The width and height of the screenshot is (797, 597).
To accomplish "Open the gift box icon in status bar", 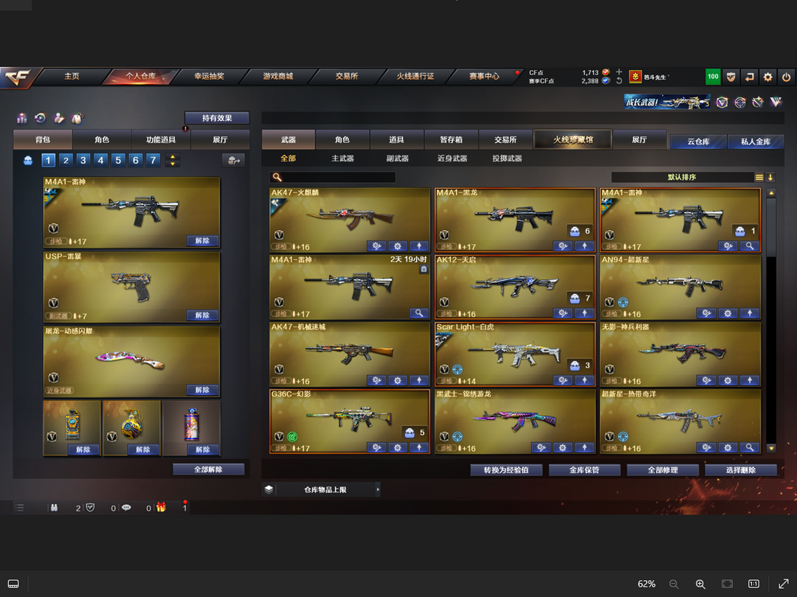I will click(x=161, y=507).
